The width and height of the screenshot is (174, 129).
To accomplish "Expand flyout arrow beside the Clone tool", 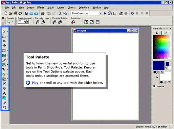I will point(7,65).
